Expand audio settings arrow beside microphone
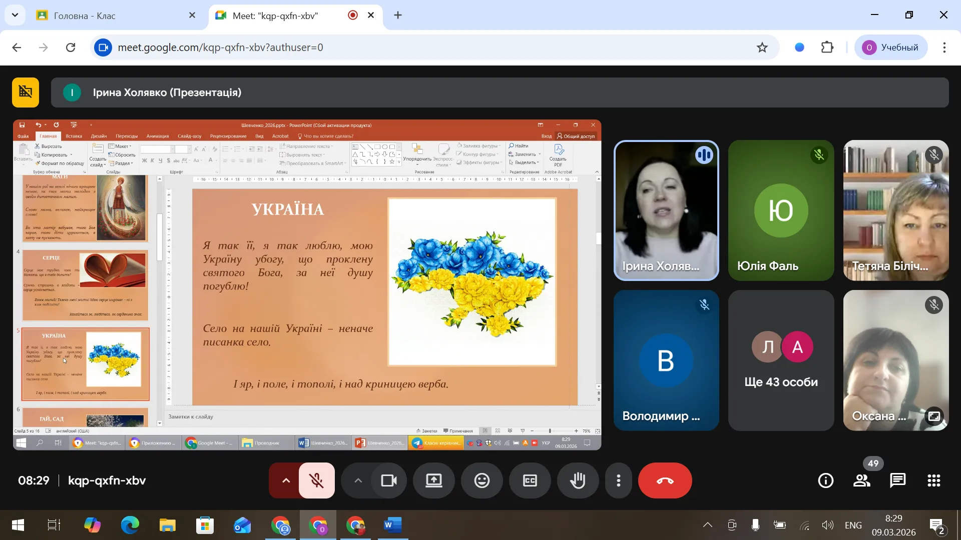The image size is (961, 540). pos(285,480)
